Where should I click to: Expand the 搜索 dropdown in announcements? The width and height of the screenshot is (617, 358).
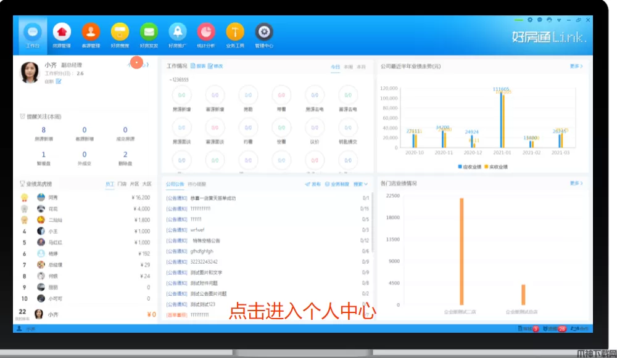point(362,184)
